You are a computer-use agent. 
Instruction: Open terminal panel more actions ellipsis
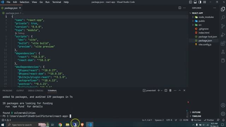tap(175, 90)
